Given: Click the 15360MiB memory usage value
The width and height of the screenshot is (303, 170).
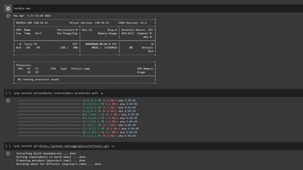Looking at the screenshot, I should 110,48.
